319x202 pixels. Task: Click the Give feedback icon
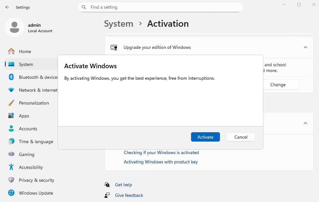tap(107, 195)
